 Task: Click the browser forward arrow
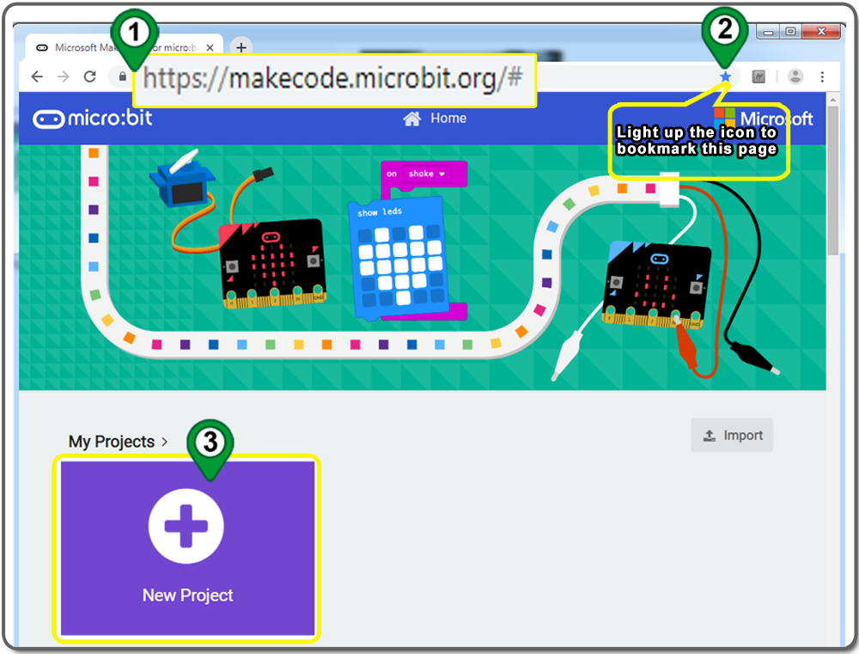click(64, 76)
